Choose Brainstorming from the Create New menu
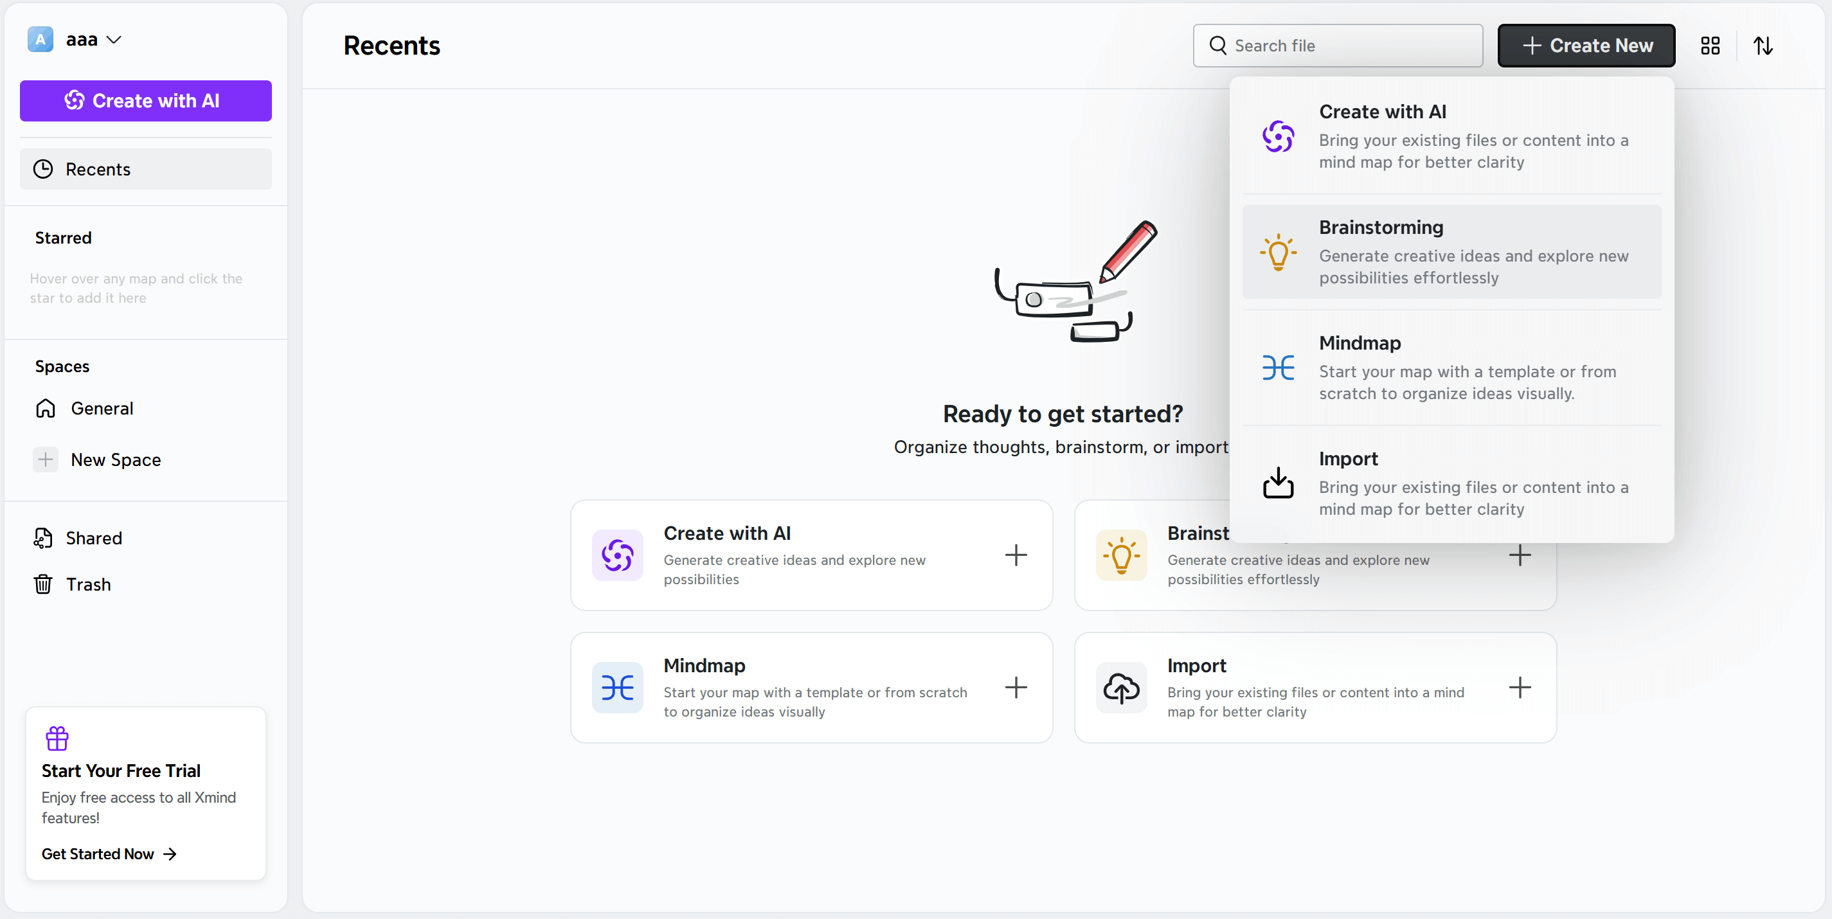Image resolution: width=1832 pixels, height=919 pixels. tap(1451, 252)
